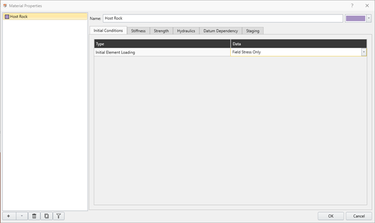Open the Datum Dependency tab
This screenshot has height=223, width=375.
pos(221,31)
